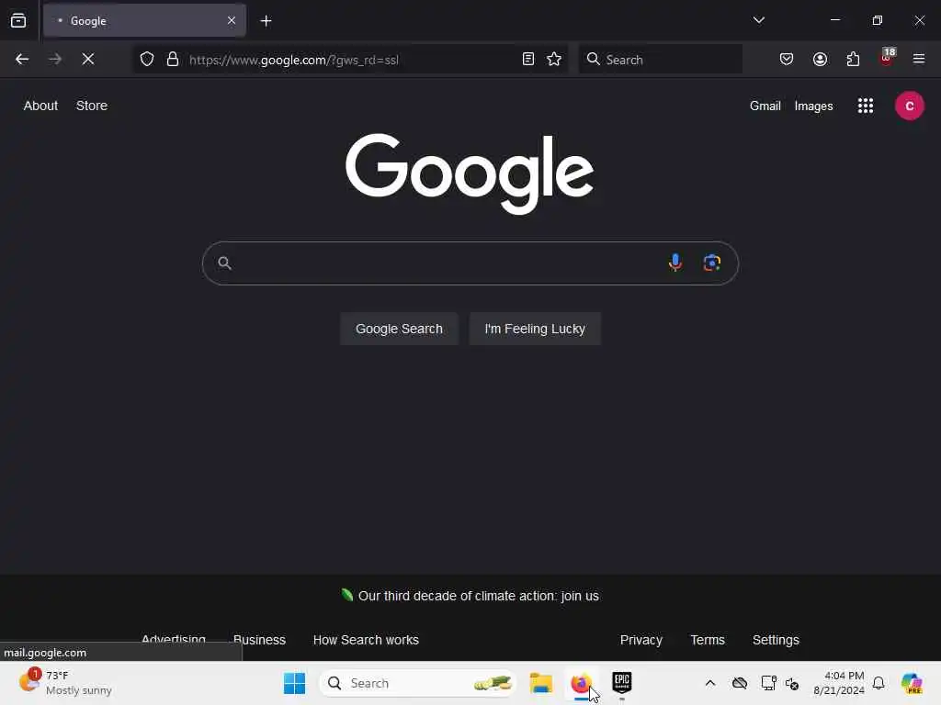Launch Epic Games from taskbar
Image resolution: width=941 pixels, height=705 pixels.
622,683
